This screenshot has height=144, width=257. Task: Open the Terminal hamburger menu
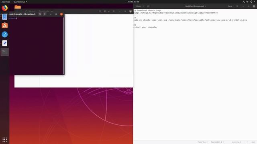(45, 14)
